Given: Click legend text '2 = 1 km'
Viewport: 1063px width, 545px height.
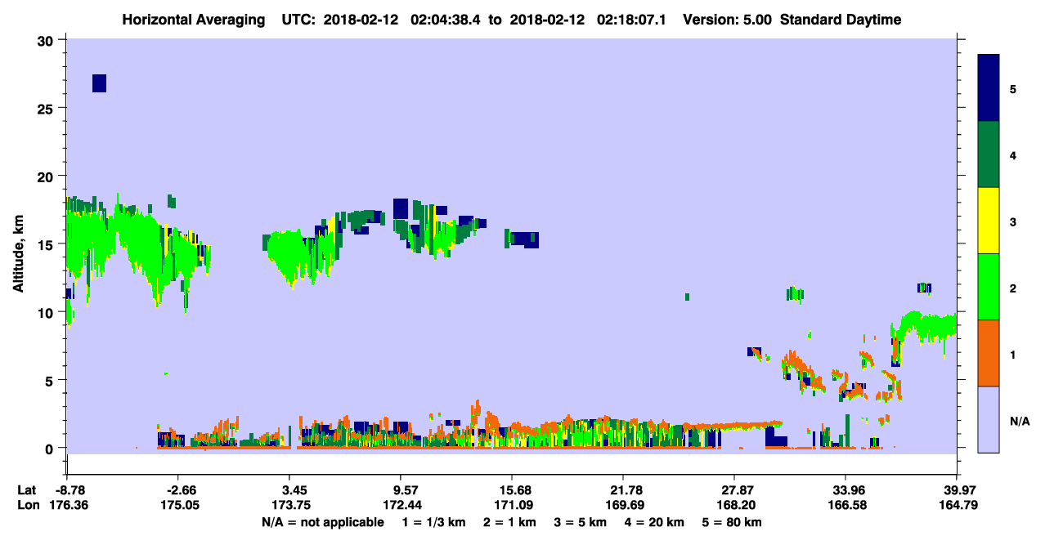Looking at the screenshot, I should [510, 522].
